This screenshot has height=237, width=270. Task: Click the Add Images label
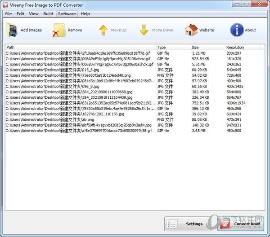coord(31,30)
